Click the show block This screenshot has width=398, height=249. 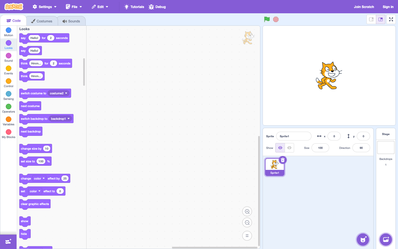25,221
